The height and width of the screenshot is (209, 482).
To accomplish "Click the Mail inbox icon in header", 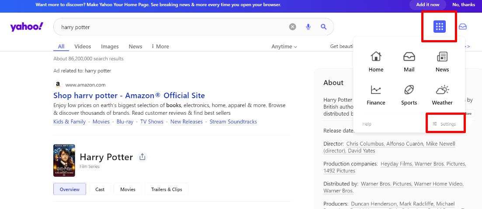I will click(463, 27).
